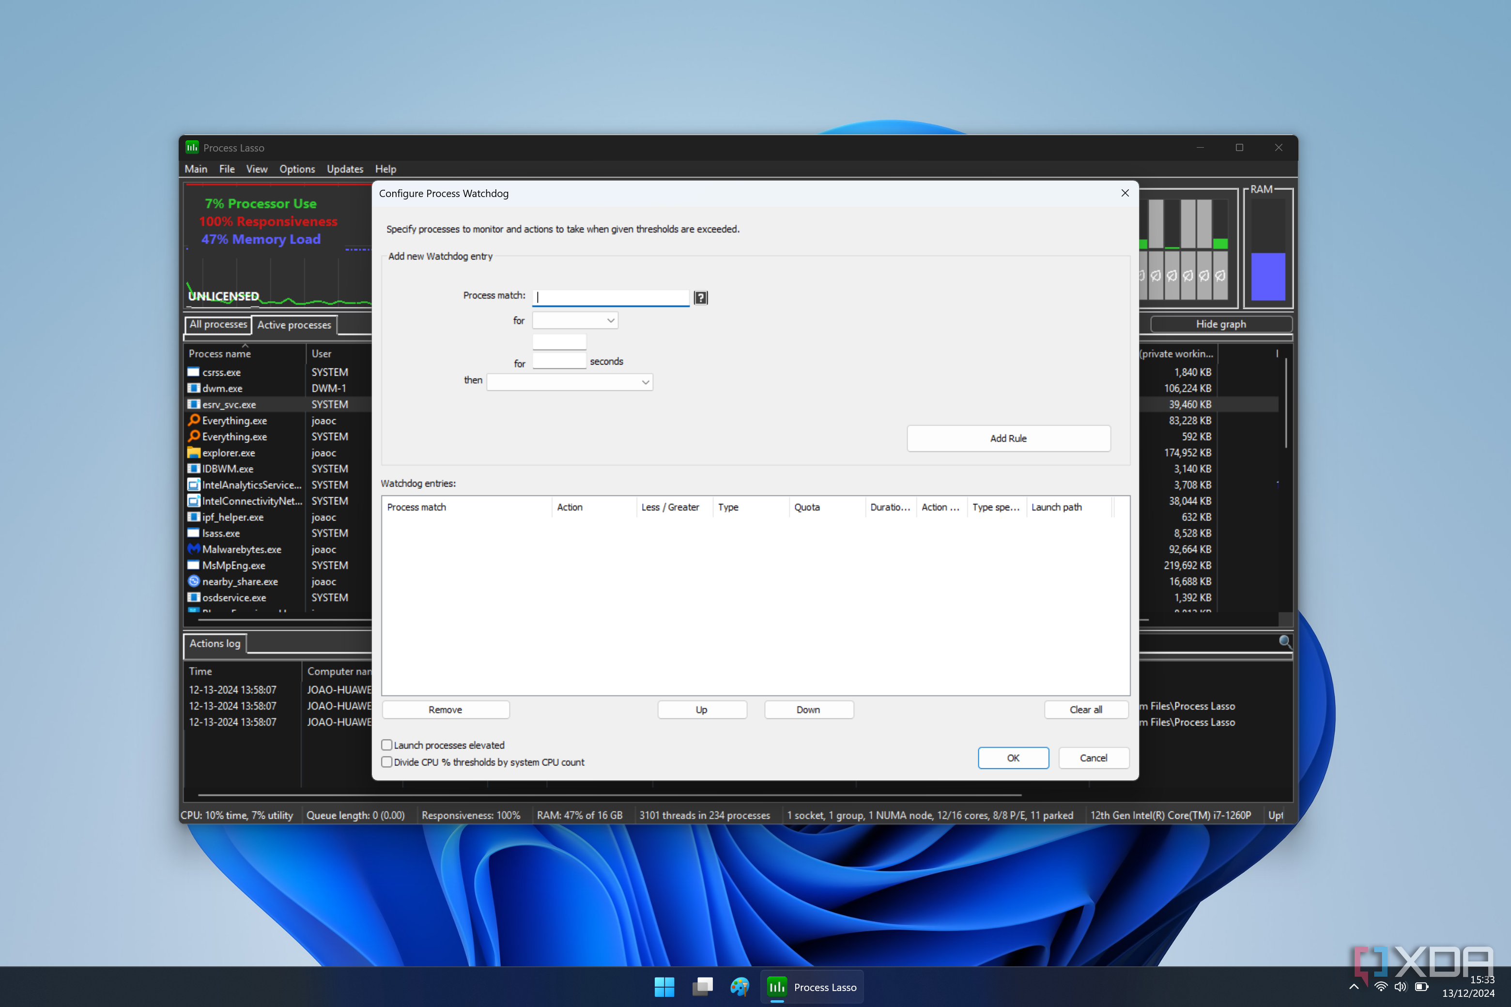This screenshot has height=1007, width=1511.
Task: Enable Launch processes elevated checkbox
Action: 387,745
